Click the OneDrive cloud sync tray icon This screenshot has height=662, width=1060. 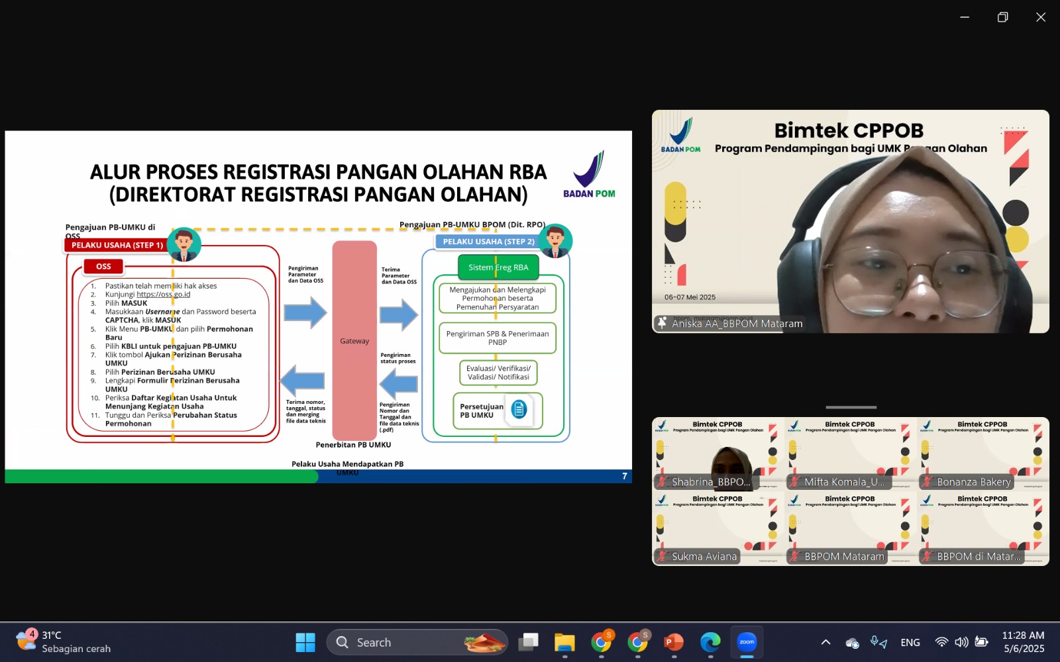pos(852,643)
